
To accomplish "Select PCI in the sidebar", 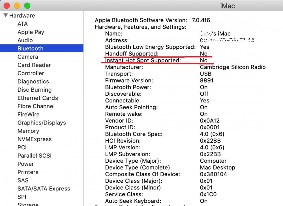I will (22, 147).
